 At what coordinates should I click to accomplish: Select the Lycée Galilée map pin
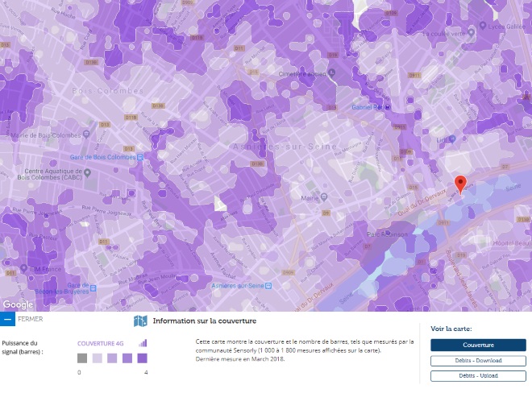click(x=483, y=26)
